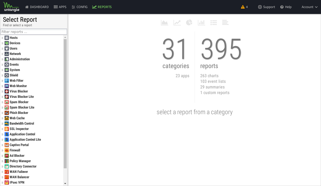Expand the Network tree node arrow

click(x=2, y=54)
